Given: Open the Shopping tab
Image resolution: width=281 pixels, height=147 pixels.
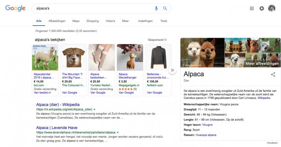Looking at the screenshot, I should pos(92,21).
